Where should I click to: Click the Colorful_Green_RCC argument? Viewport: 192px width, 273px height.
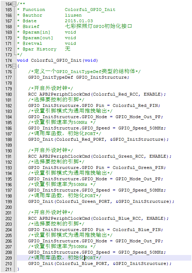click(x=118, y=156)
